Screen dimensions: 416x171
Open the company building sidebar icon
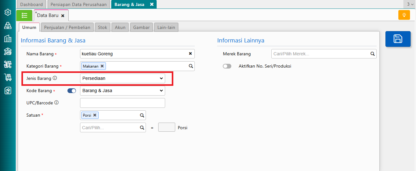pyautogui.click(x=8, y=38)
